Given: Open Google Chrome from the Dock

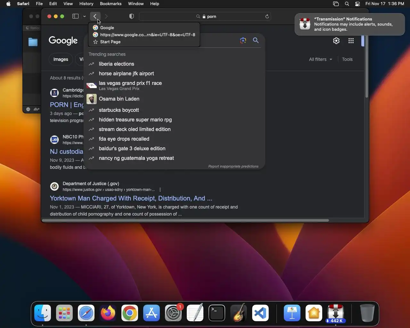Looking at the screenshot, I should click(x=130, y=313).
